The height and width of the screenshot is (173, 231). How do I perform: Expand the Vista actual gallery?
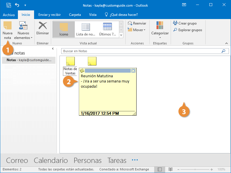121,35
